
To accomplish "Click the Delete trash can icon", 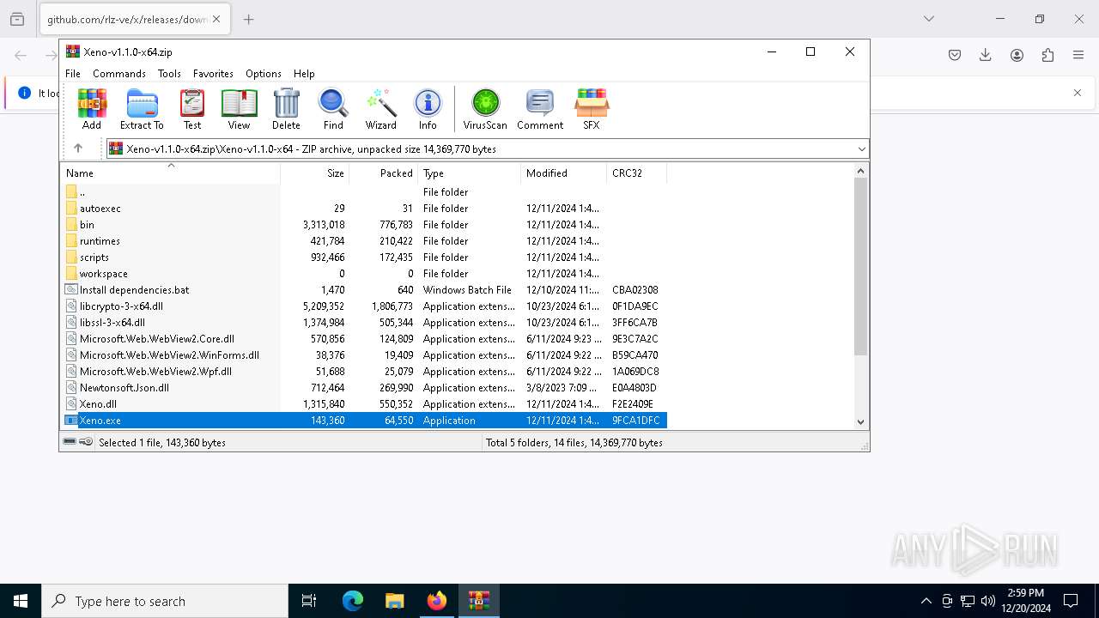I will point(286,109).
